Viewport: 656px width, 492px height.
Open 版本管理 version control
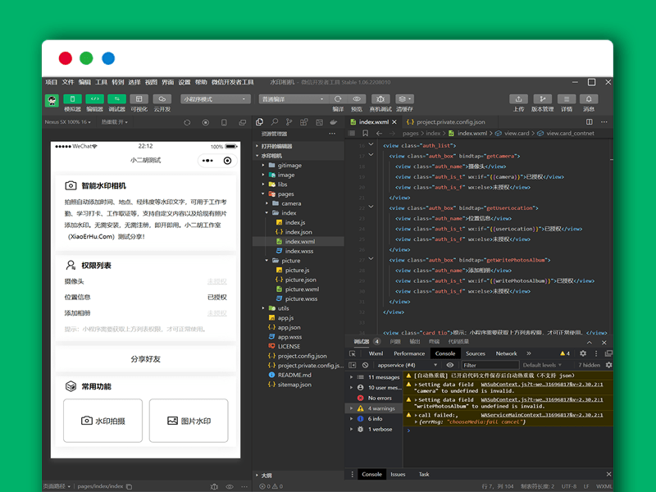click(x=542, y=99)
